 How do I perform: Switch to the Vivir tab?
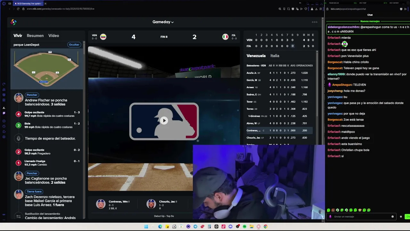click(x=18, y=36)
